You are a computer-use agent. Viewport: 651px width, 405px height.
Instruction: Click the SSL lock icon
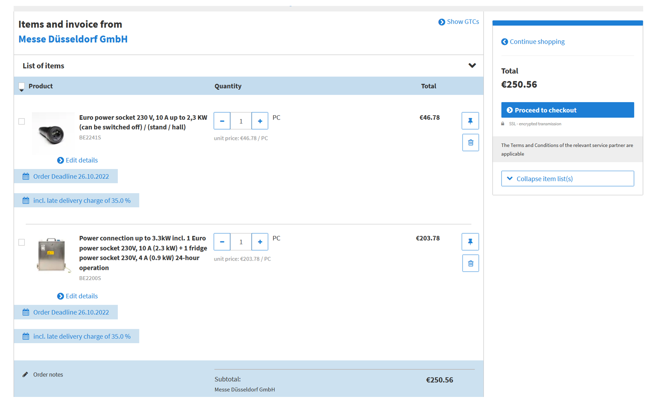pos(503,124)
